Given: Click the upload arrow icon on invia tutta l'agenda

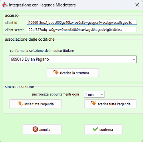Looking at the screenshot, I should [21, 103].
